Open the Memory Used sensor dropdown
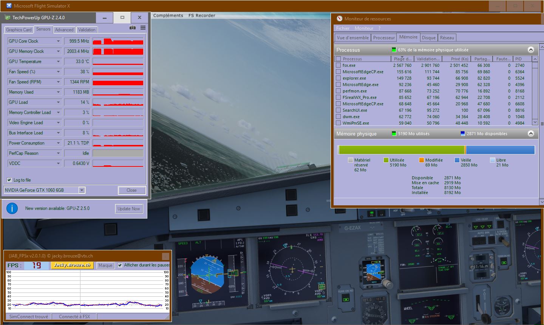 (x=58, y=92)
